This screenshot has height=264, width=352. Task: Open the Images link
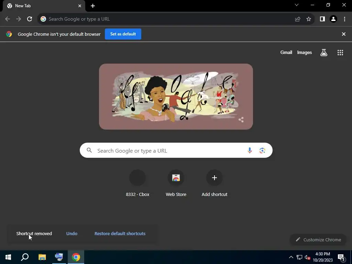click(x=305, y=52)
